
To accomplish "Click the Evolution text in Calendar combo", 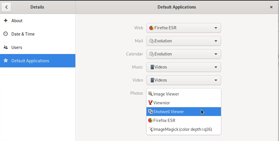I will 163,54.
